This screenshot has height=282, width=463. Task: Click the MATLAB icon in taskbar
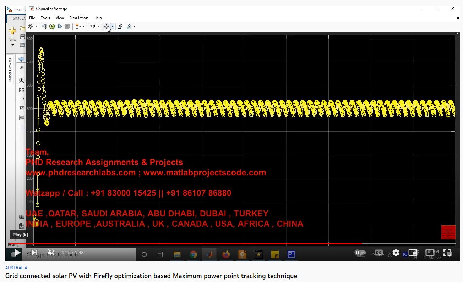click(209, 254)
